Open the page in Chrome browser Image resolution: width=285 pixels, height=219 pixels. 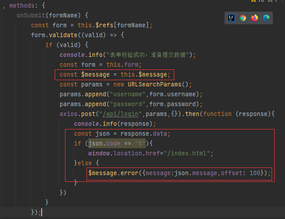(243, 18)
